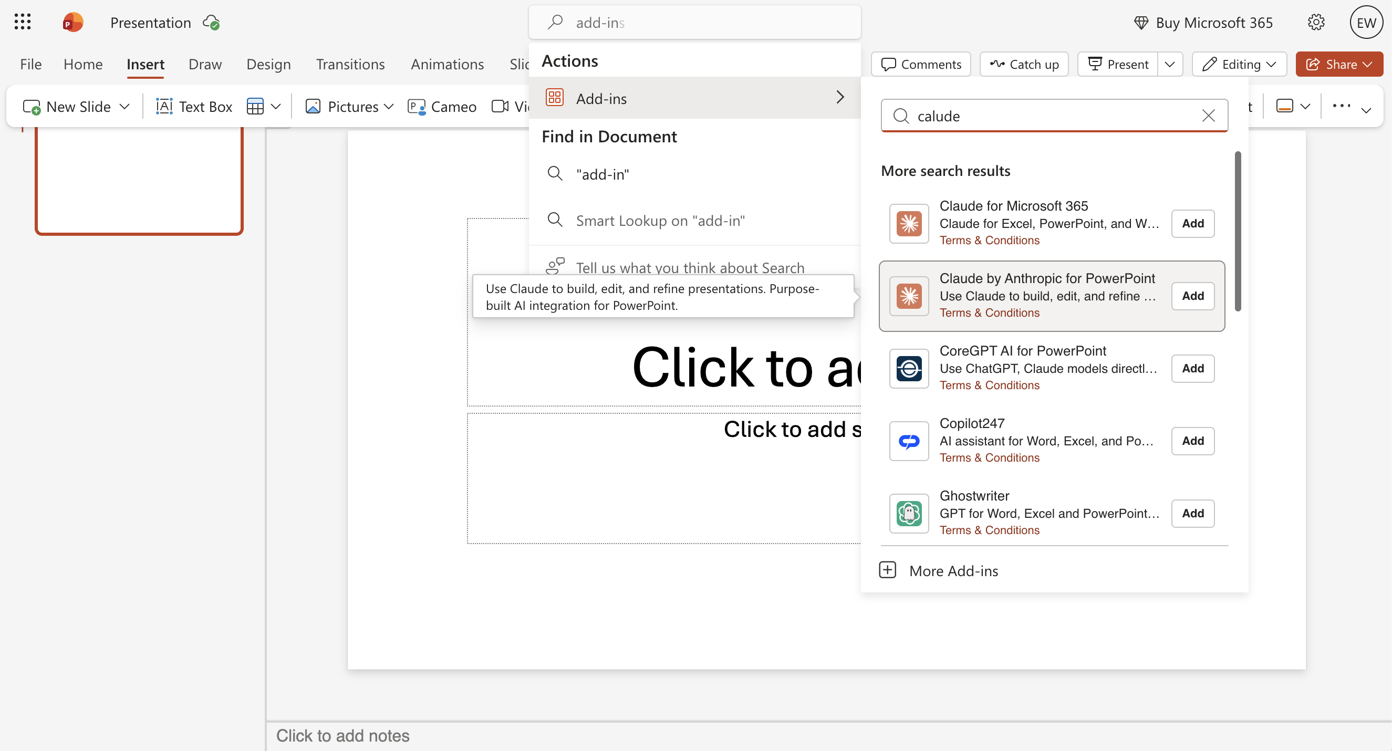The image size is (1392, 751).
Task: Expand the Table dropdown arrow
Action: [276, 107]
